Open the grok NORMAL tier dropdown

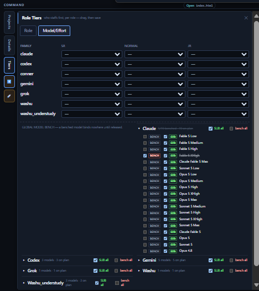pos(155,94)
